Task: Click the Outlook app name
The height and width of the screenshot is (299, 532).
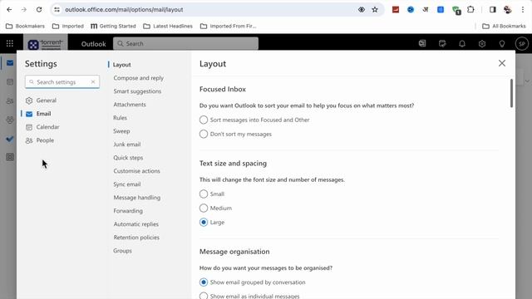Action: click(x=93, y=44)
